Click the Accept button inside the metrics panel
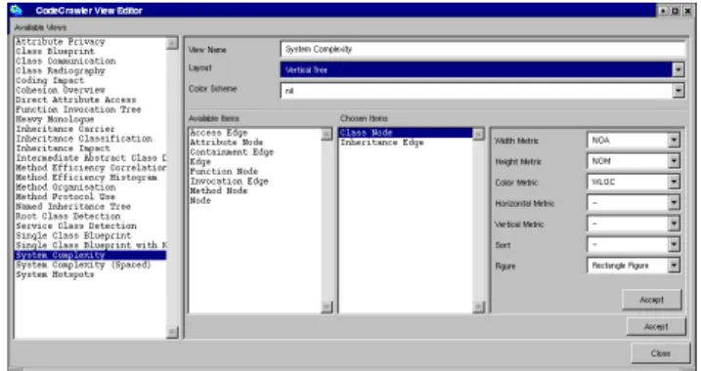 click(x=652, y=300)
